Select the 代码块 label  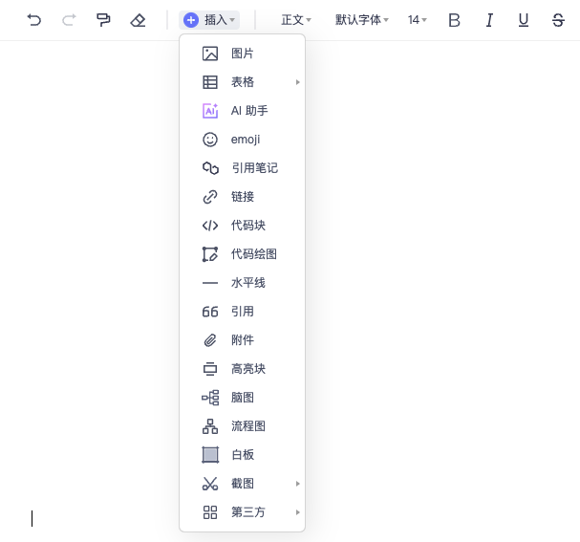[248, 226]
